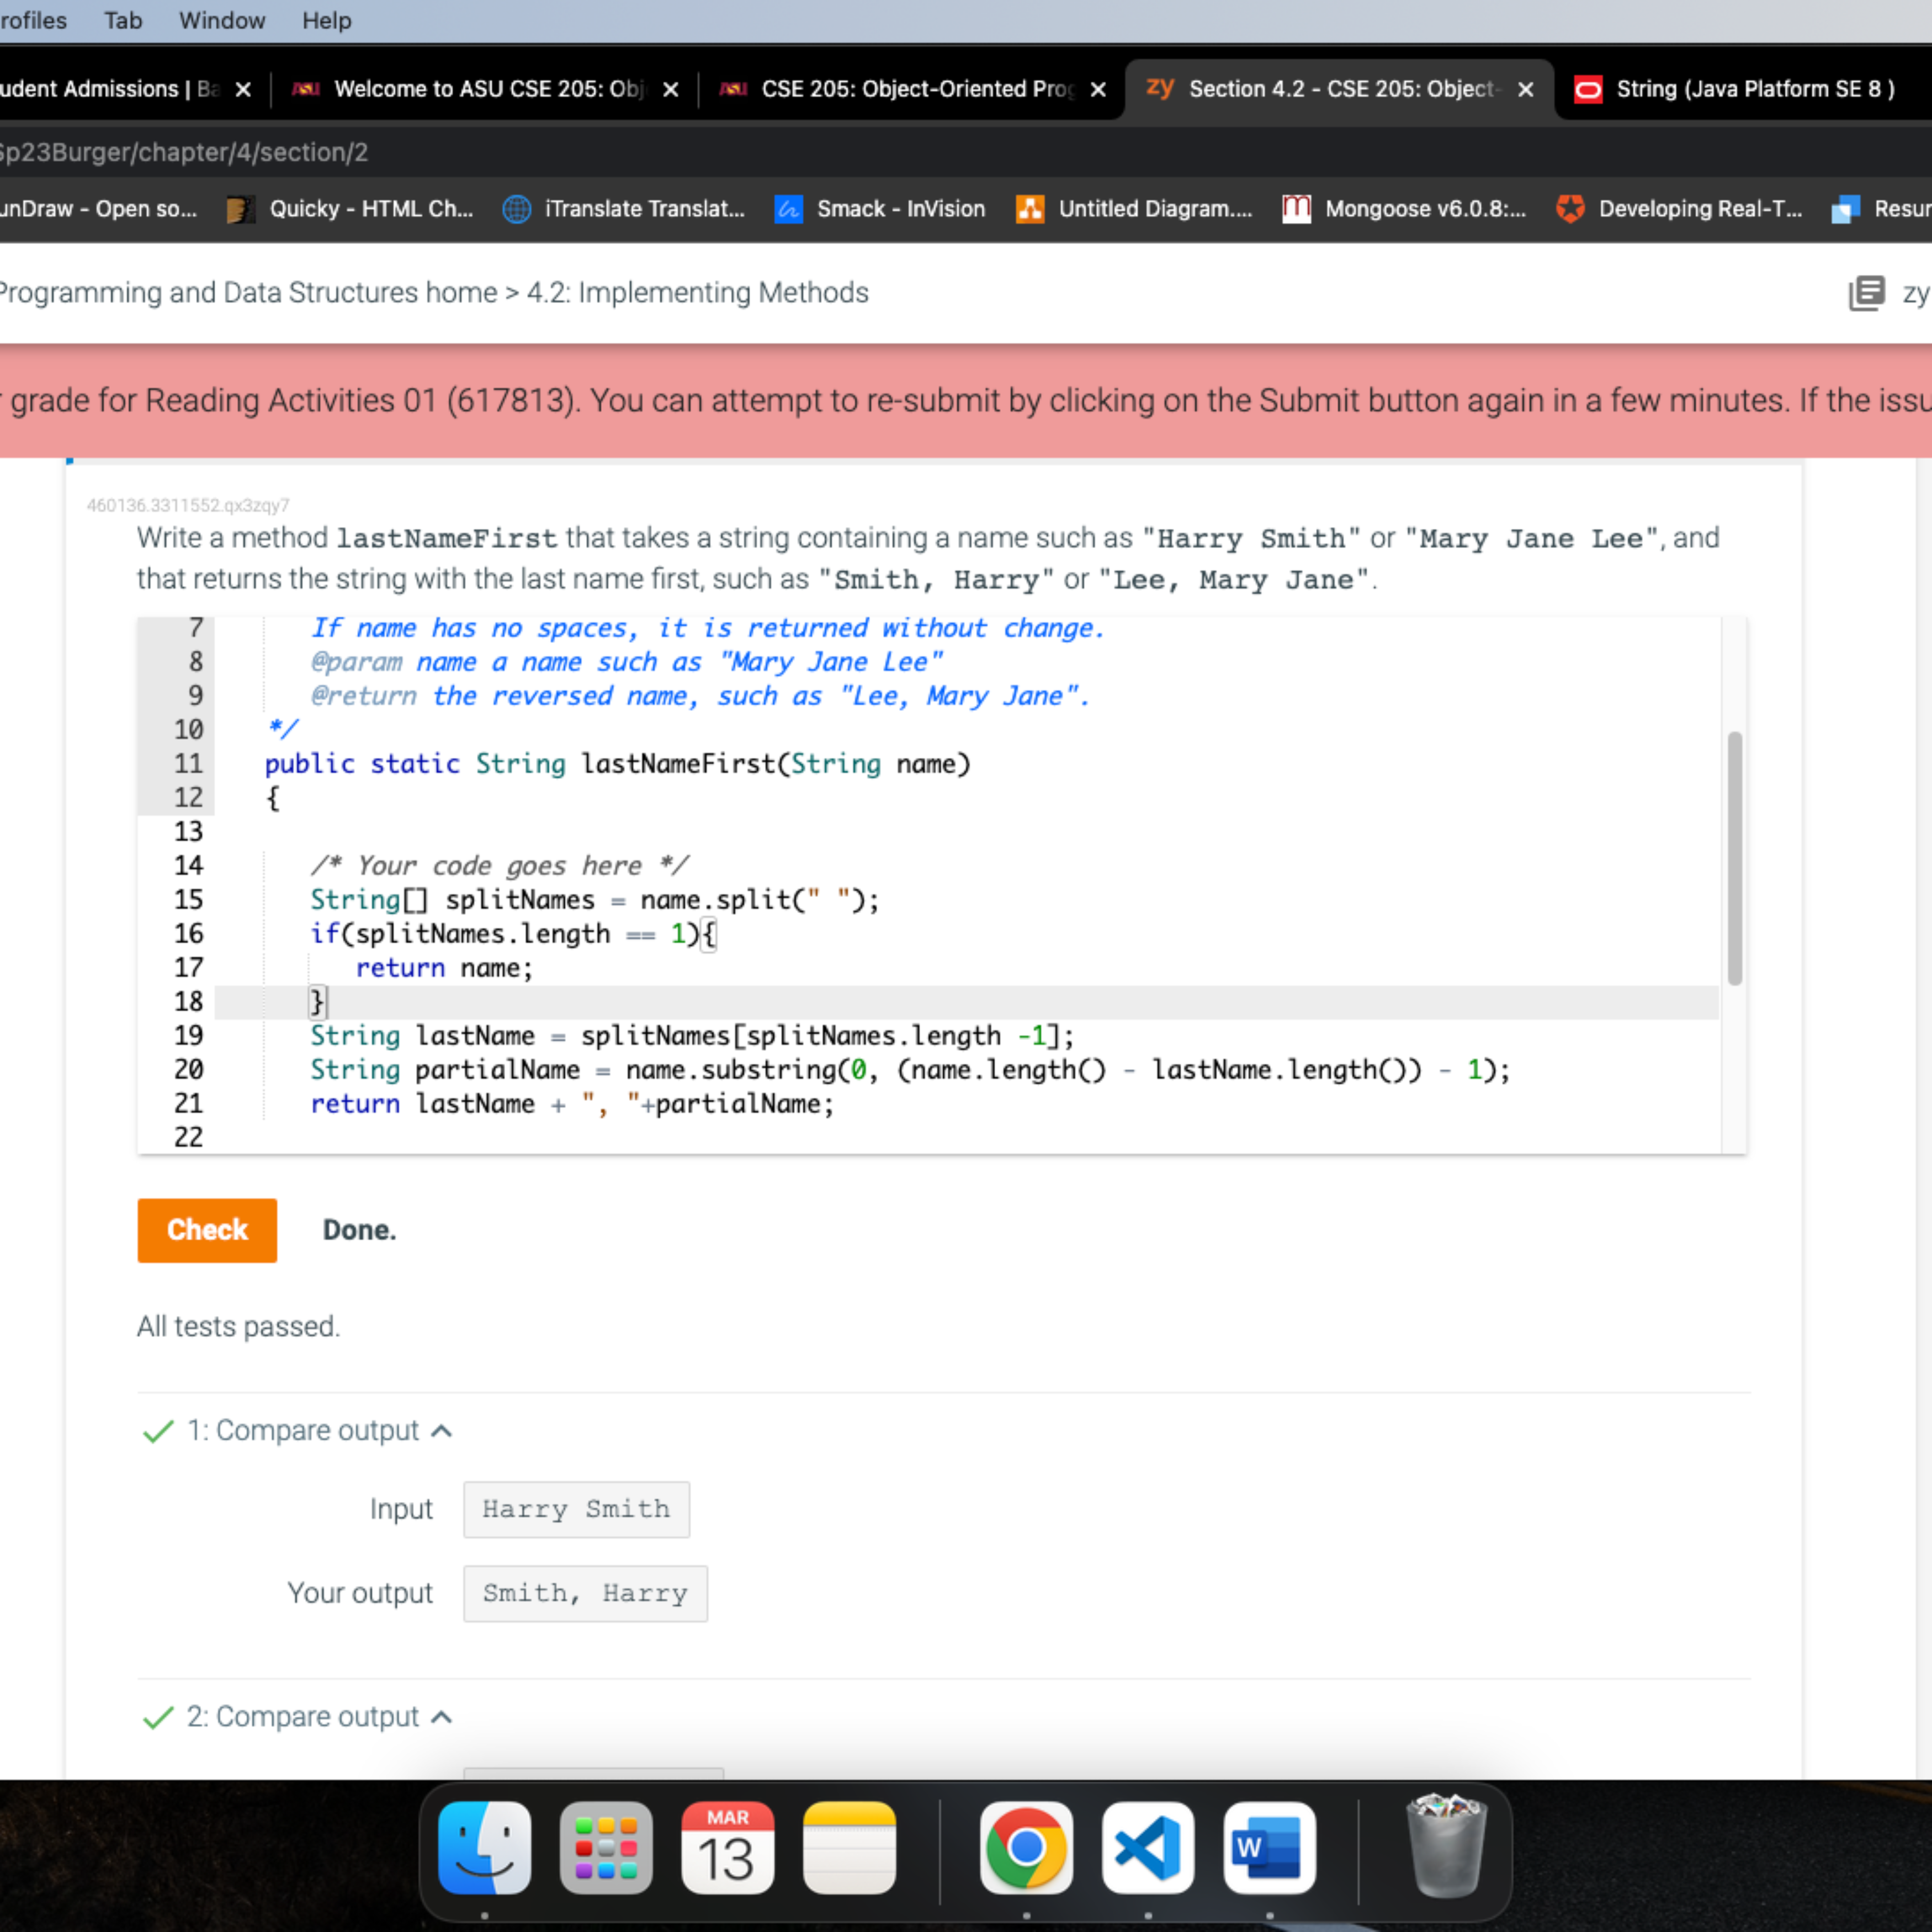Click the red resubmit error banner
The height and width of the screenshot is (1932, 1932).
pyautogui.click(x=966, y=401)
